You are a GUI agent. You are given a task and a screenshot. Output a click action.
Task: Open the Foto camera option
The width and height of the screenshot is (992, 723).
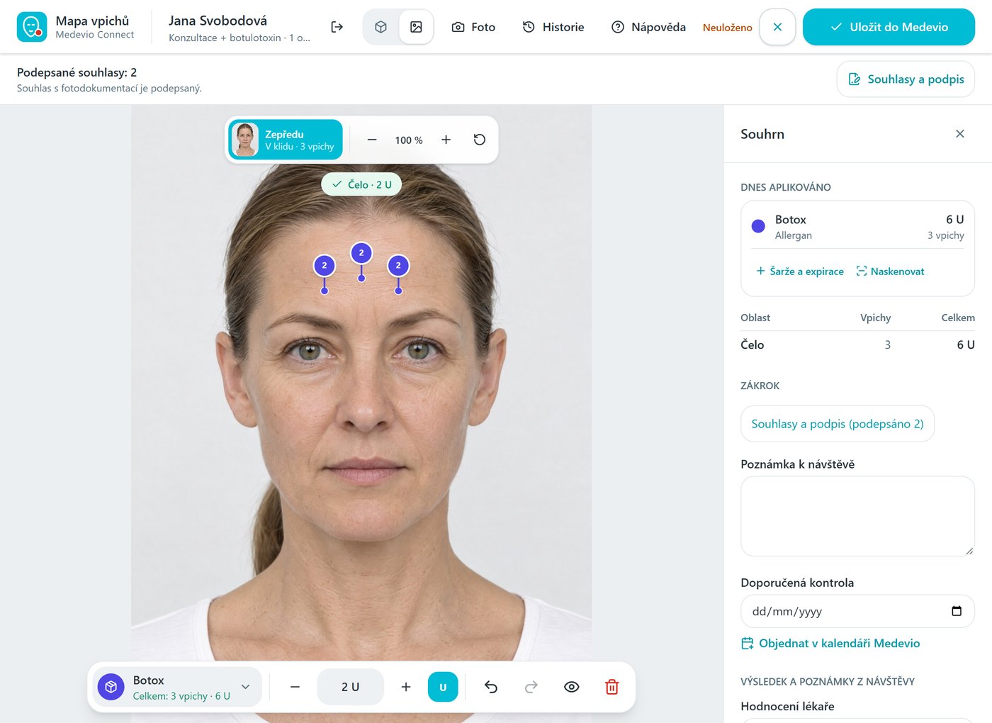(473, 27)
